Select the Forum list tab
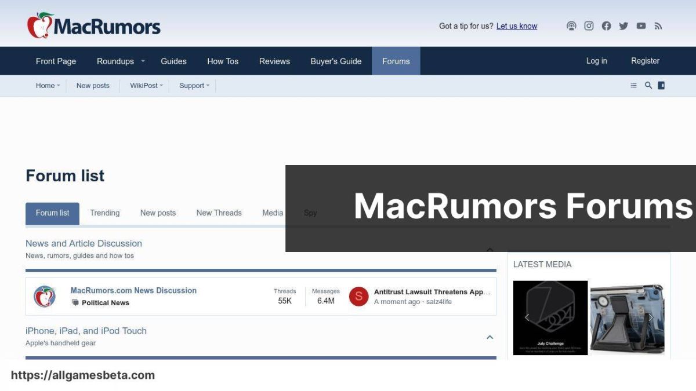696x391 pixels. click(52, 213)
